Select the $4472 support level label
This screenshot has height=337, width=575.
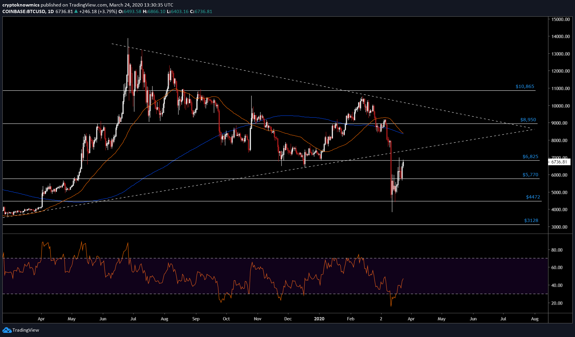pos(533,197)
